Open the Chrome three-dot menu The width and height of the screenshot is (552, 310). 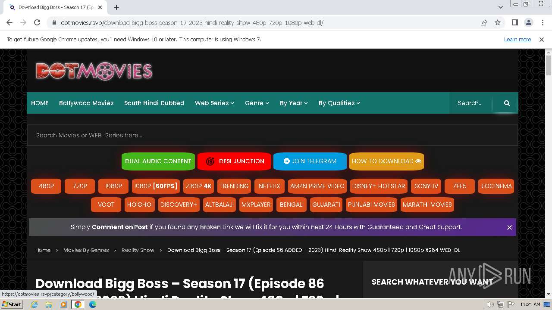pos(542,23)
